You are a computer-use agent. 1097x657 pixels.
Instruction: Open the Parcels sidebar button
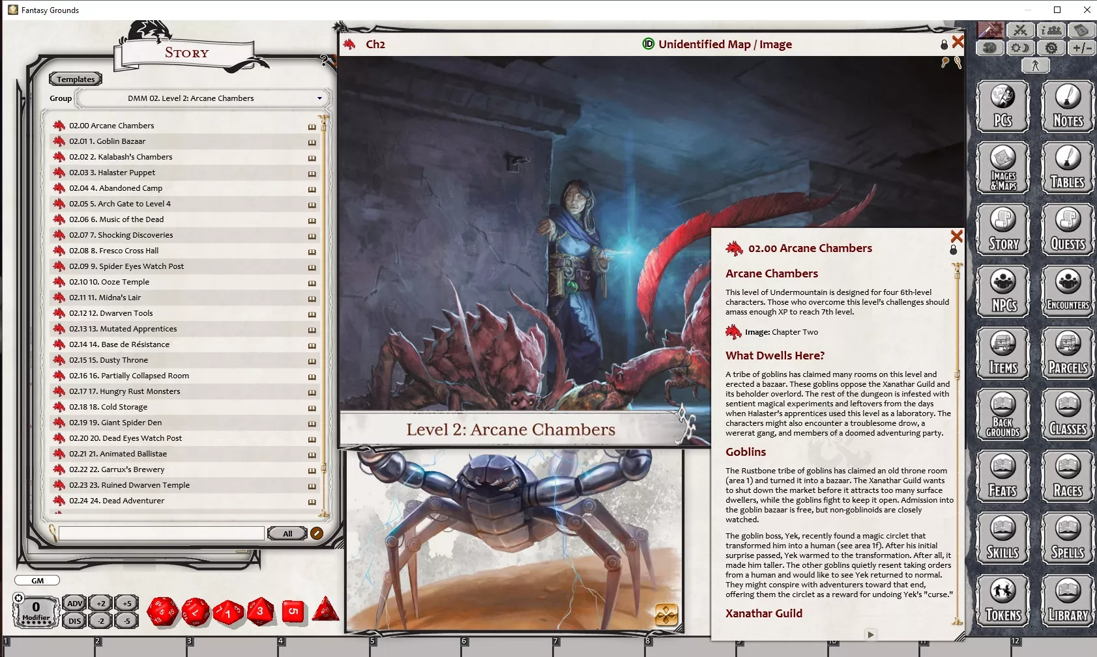[x=1068, y=354]
